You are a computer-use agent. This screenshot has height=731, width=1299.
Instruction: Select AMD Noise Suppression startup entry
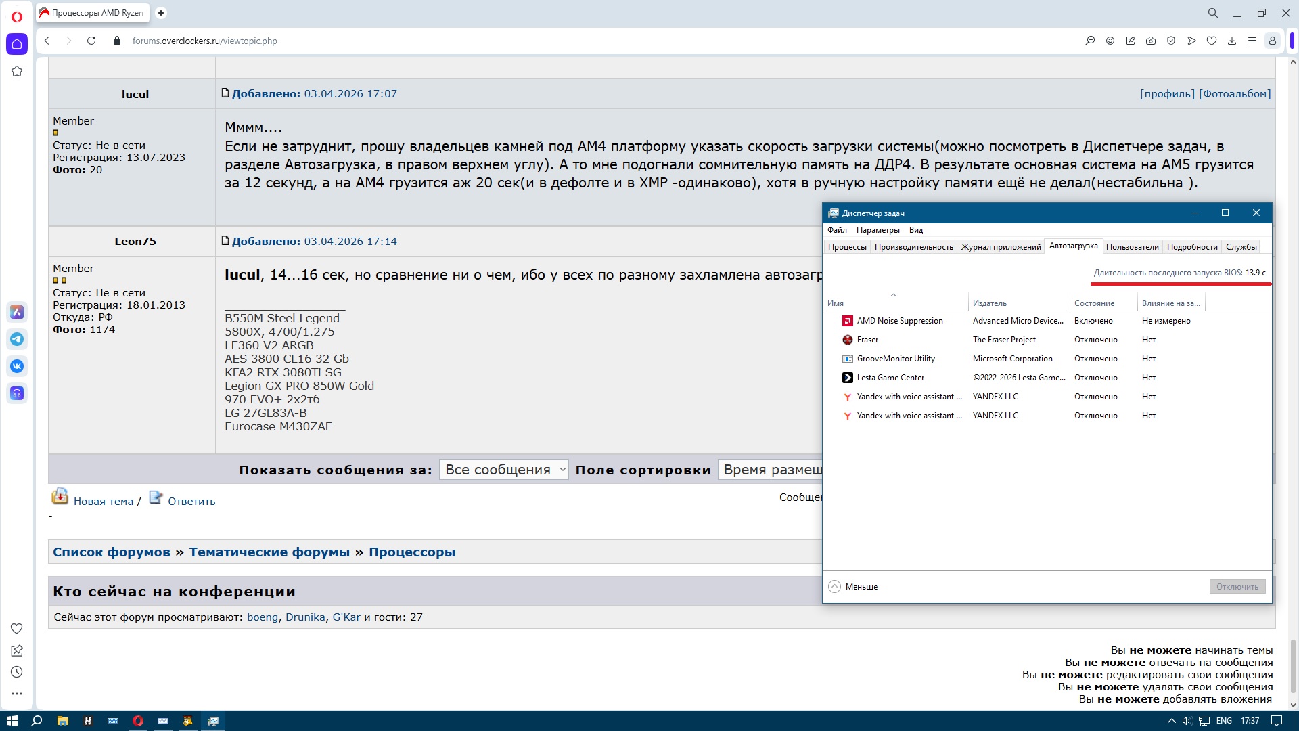pyautogui.click(x=899, y=321)
